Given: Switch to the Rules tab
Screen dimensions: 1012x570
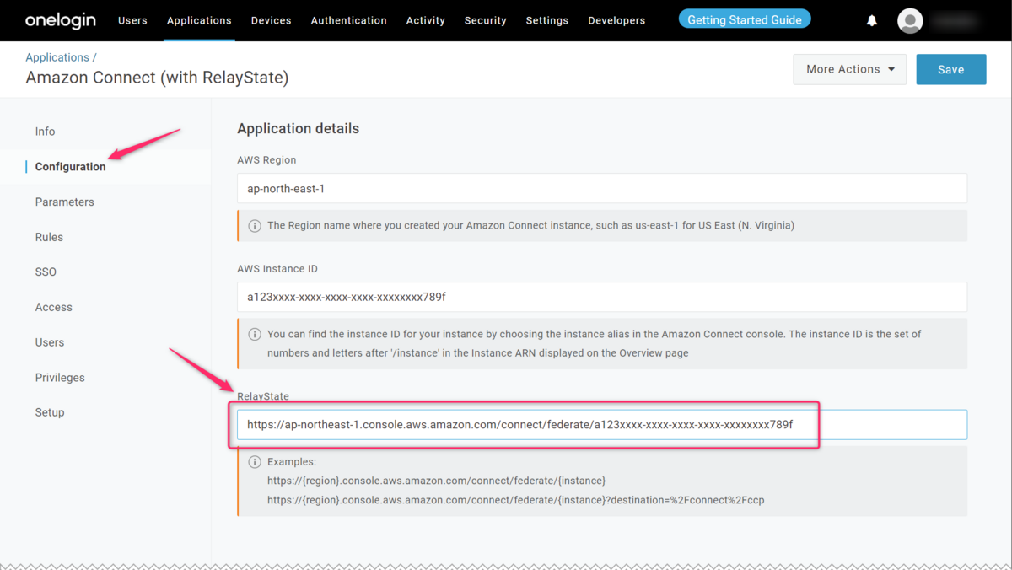Looking at the screenshot, I should 49,237.
